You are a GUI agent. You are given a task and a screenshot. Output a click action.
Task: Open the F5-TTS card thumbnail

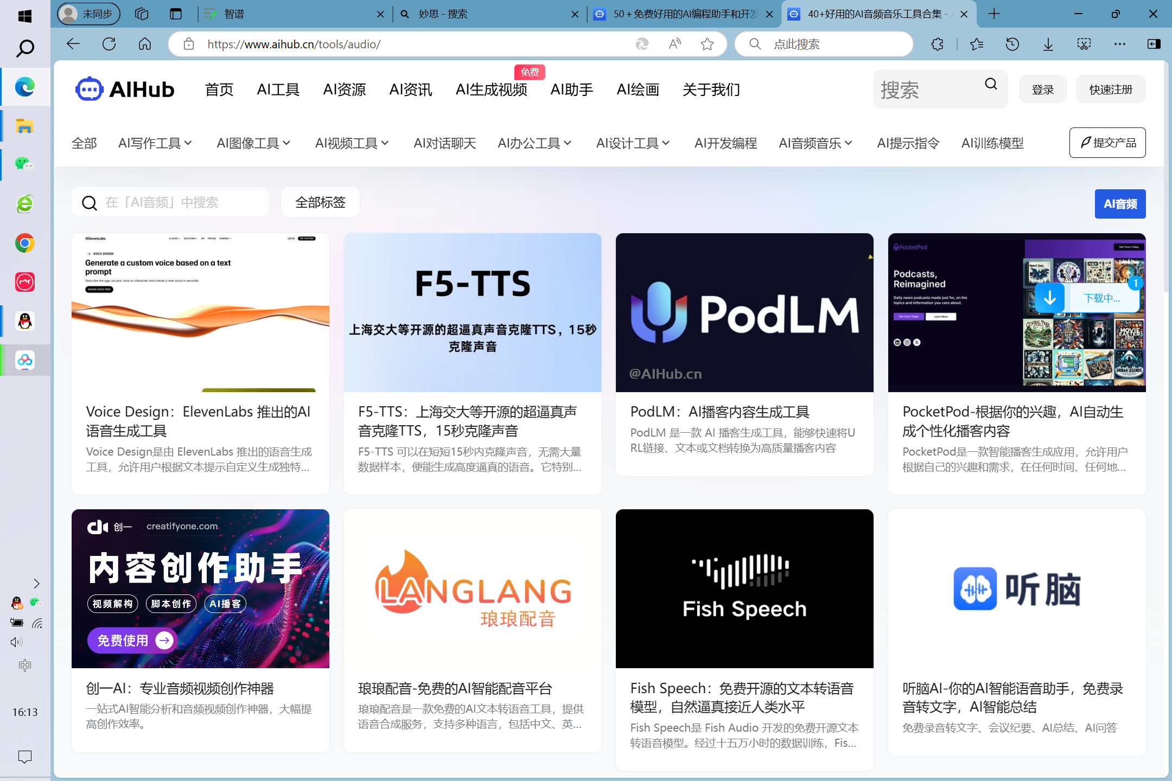pos(473,313)
